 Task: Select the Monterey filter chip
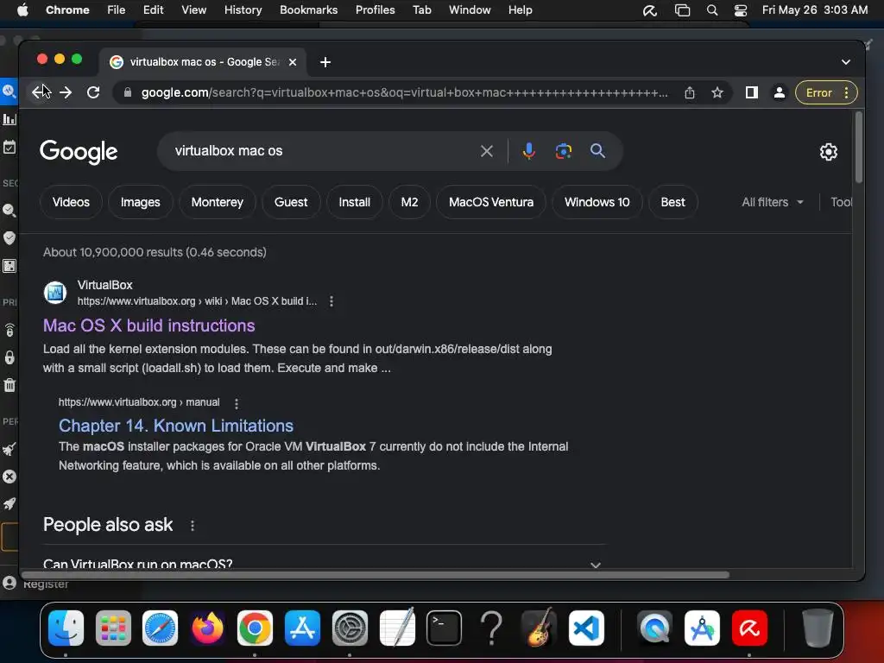click(217, 202)
